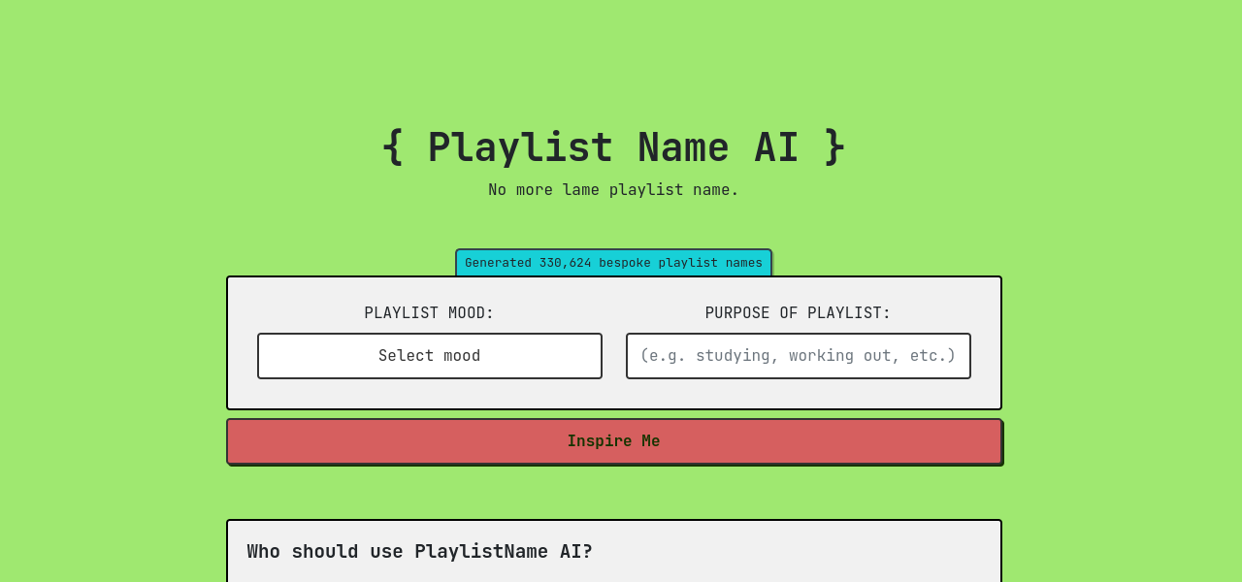Click the word 'AI' in the main title

(776, 147)
